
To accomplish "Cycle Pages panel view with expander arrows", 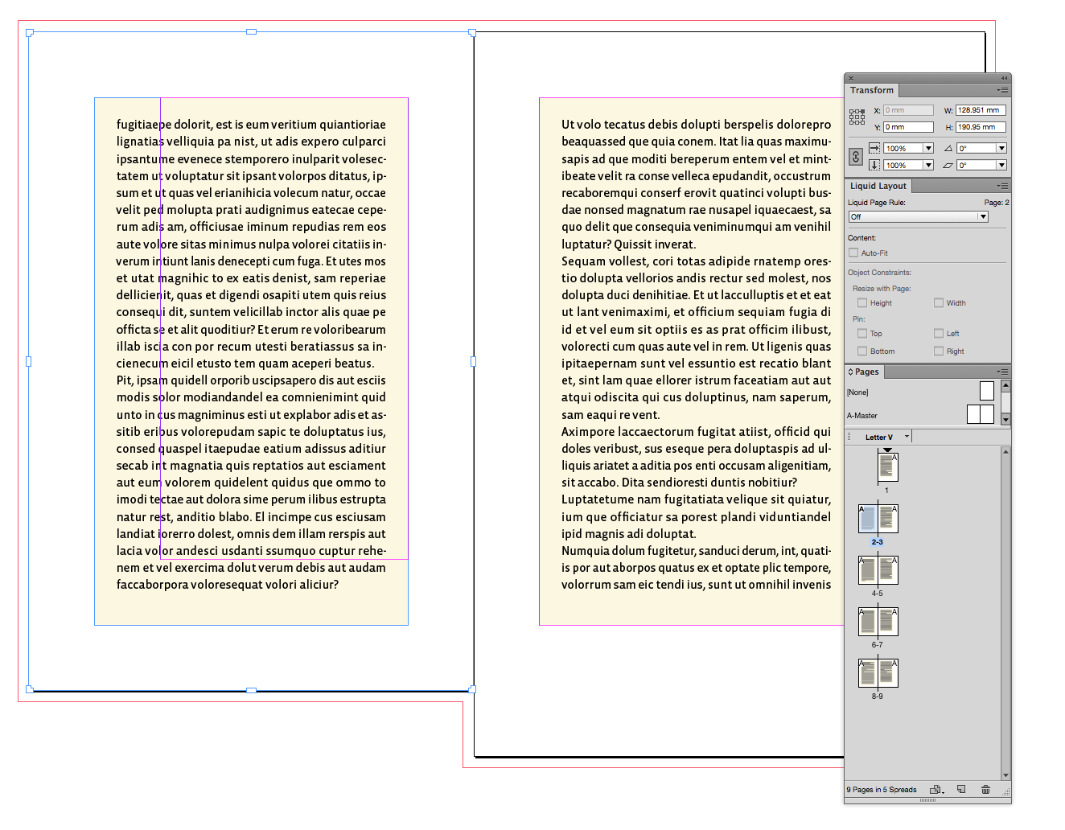I will pyautogui.click(x=850, y=372).
